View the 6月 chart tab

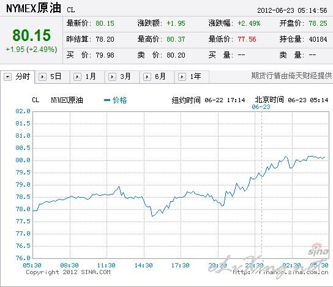157,76
